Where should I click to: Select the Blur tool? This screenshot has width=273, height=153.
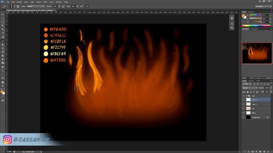pyautogui.click(x=3, y=59)
